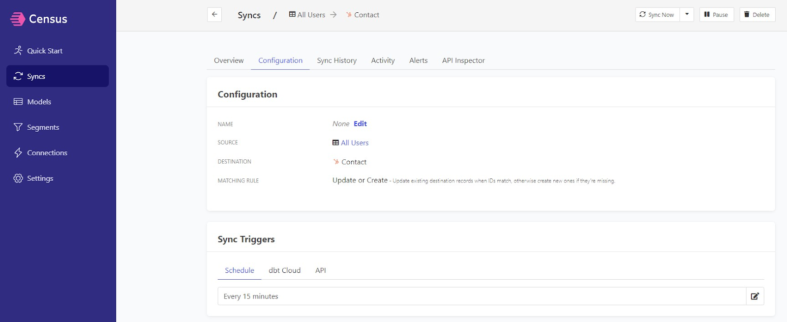The width and height of the screenshot is (787, 322).
Task: Open the API Inspector tab
Action: tap(463, 60)
